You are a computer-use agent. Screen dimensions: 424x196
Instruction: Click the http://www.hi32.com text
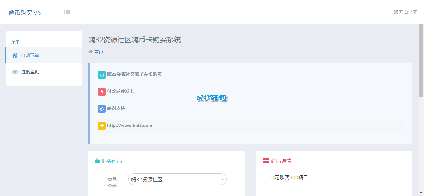tap(130, 125)
